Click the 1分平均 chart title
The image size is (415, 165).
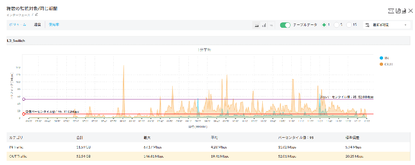click(204, 50)
